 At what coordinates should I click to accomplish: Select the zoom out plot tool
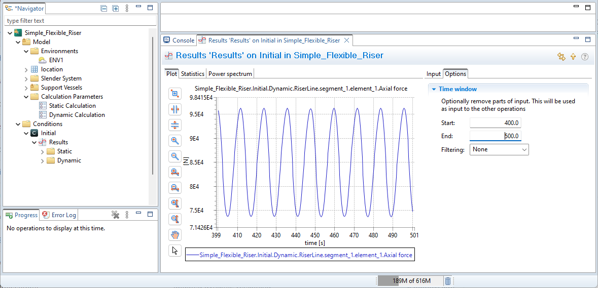[175, 156]
